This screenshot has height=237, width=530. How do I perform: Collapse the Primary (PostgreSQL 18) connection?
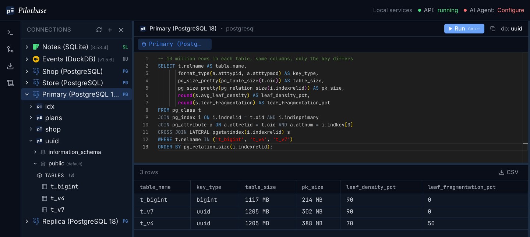coord(27,94)
